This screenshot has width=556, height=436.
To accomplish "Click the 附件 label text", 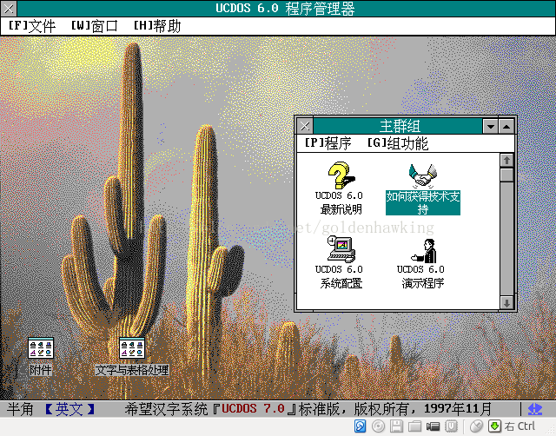I will (41, 370).
